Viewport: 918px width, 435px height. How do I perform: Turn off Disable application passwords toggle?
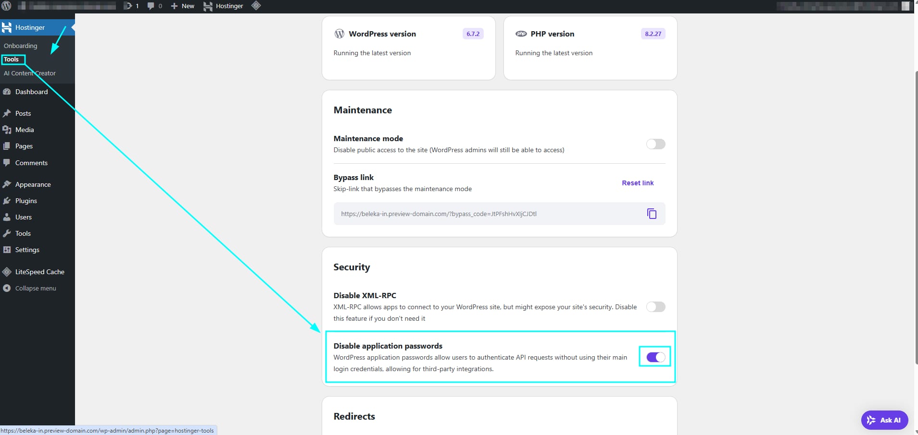[x=655, y=357]
